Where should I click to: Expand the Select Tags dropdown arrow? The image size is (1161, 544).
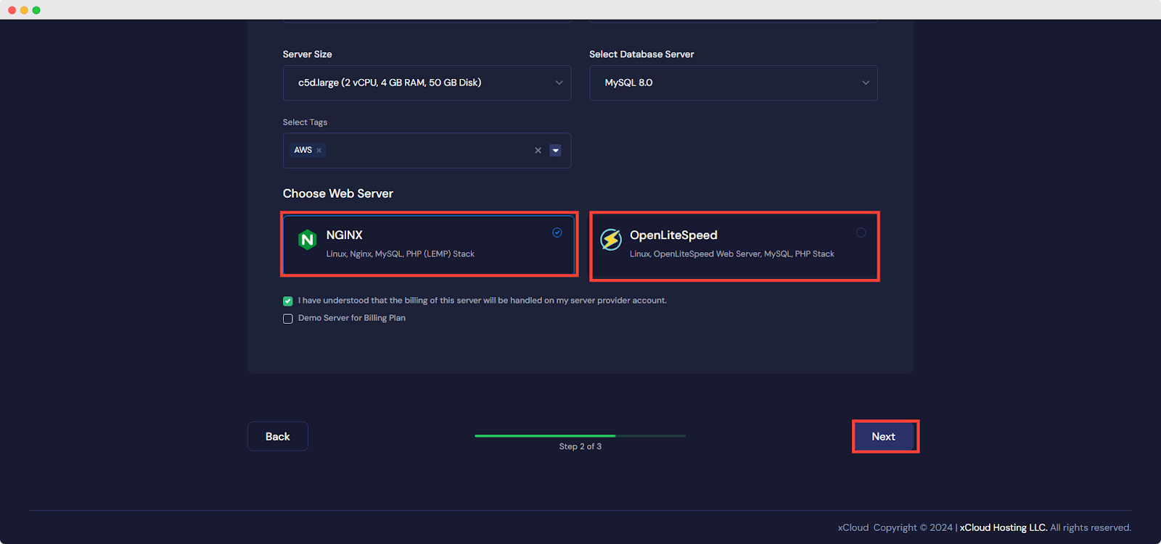(555, 151)
